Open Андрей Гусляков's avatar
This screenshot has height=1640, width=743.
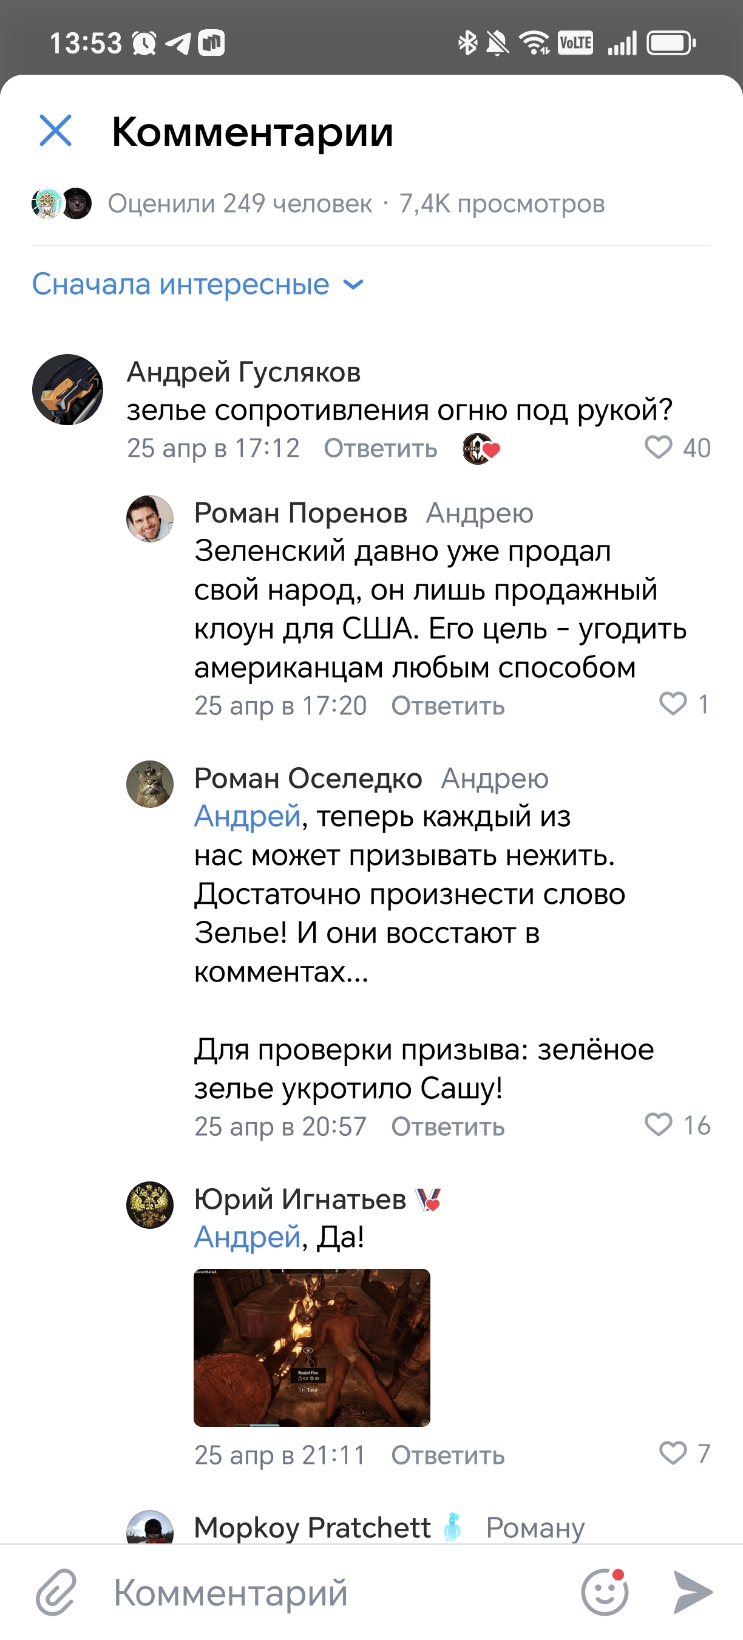pos(67,389)
